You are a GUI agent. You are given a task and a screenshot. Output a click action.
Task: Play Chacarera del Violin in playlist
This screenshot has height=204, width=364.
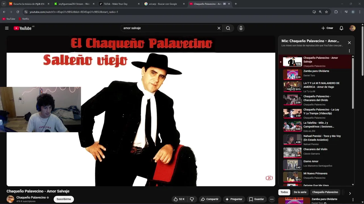(316, 152)
